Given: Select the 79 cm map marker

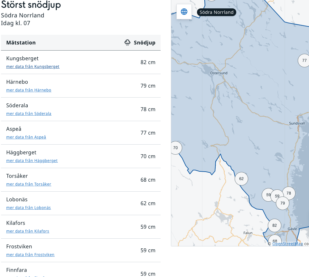Looking at the screenshot, I should (283, 203).
